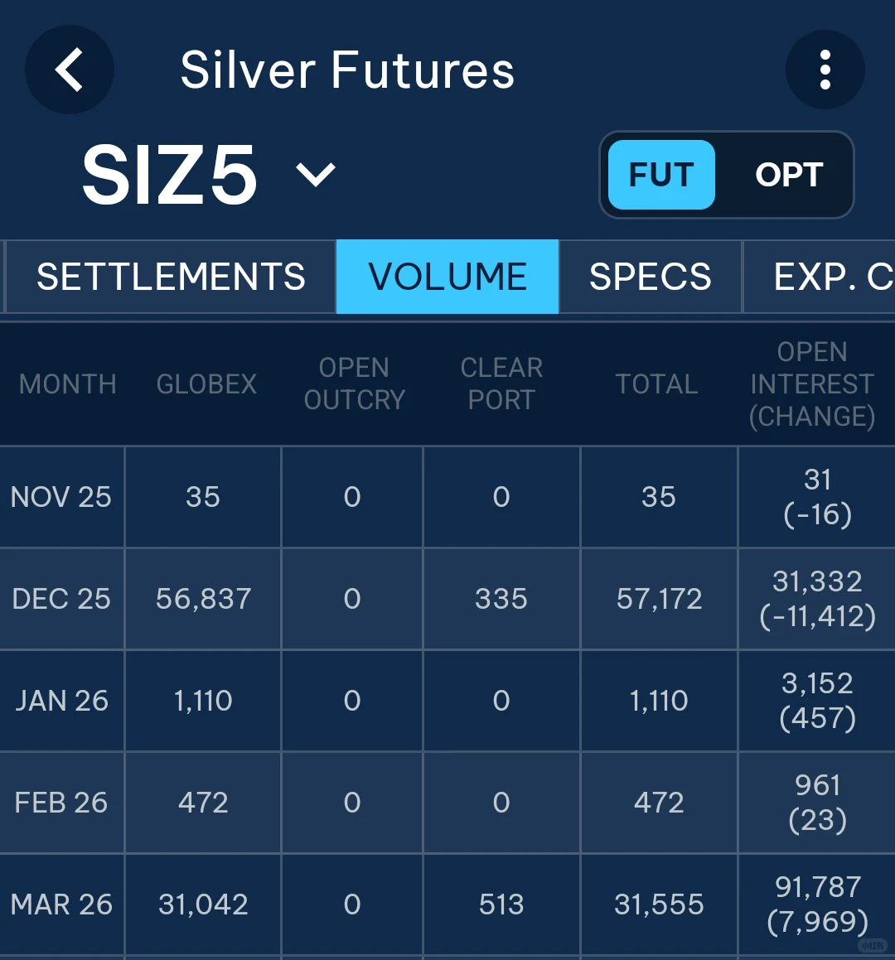
Task: Expand the SIZ5 contract dropdown chevron
Action: coord(316,175)
